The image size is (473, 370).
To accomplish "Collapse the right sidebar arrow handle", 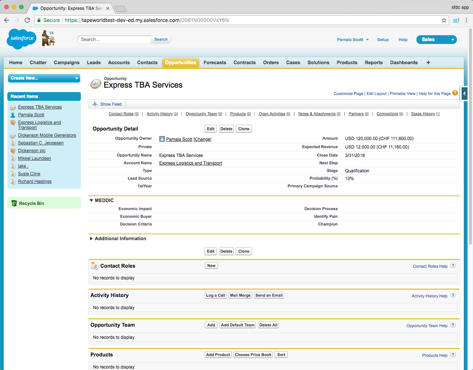I will (465, 94).
